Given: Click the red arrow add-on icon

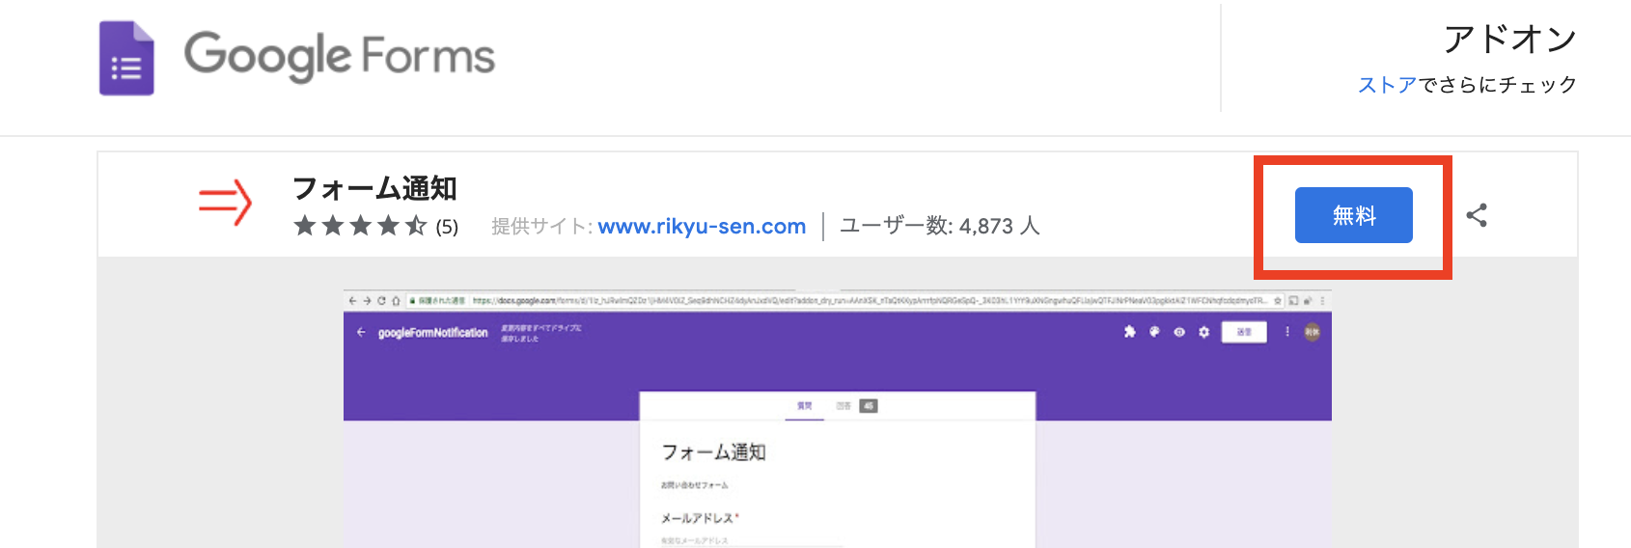Looking at the screenshot, I should [225, 202].
